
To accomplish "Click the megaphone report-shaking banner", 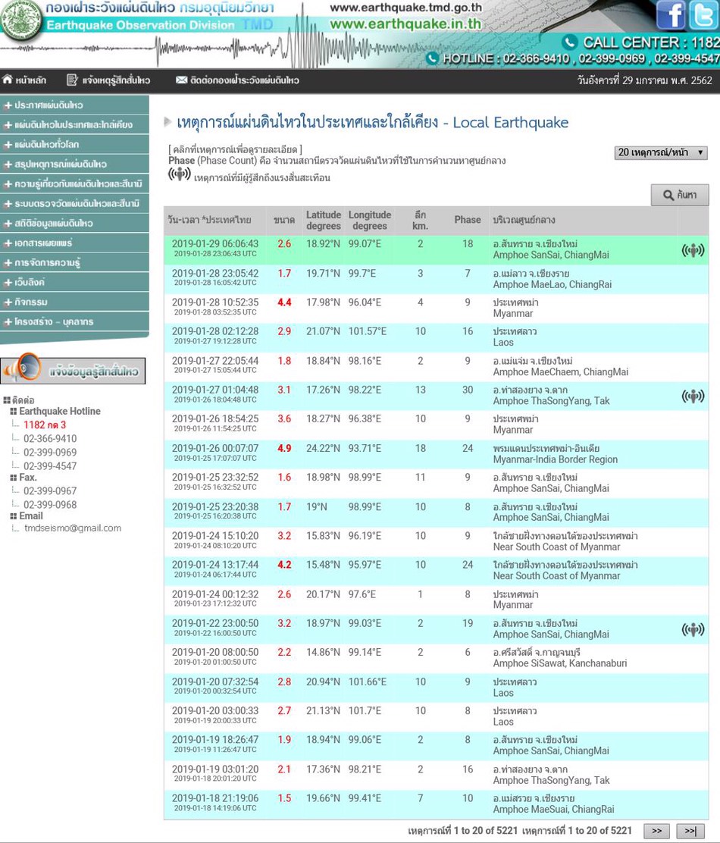I will (73, 370).
